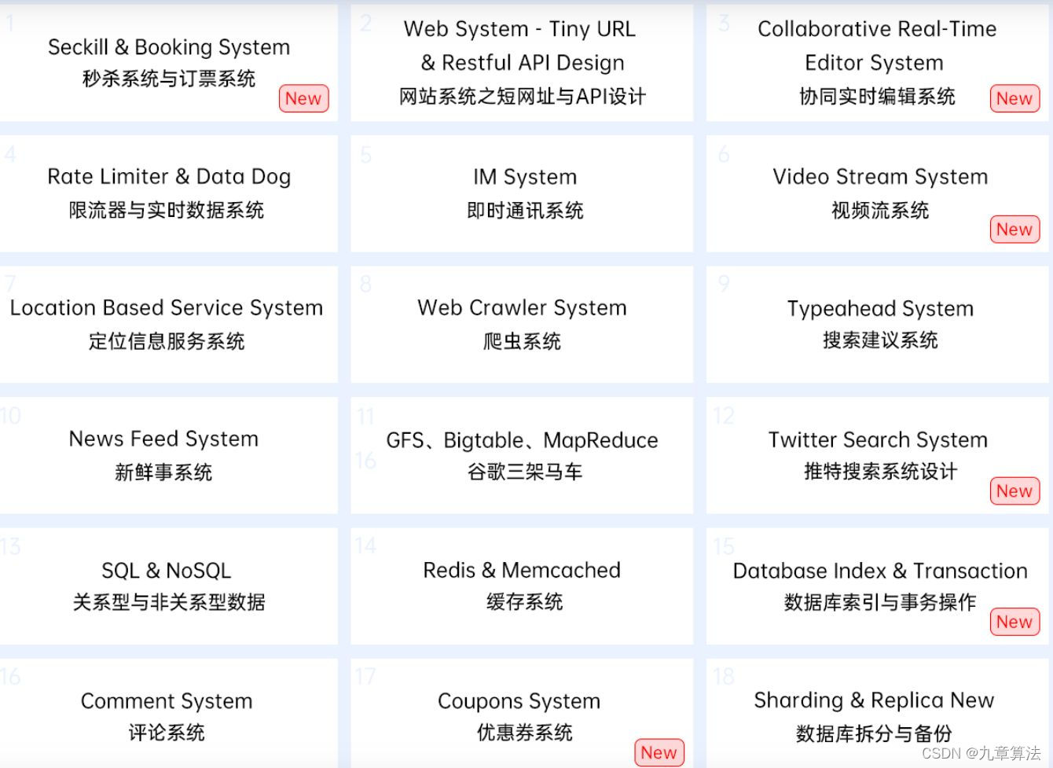Click the subtitle text 新鲜事系统
The width and height of the screenshot is (1053, 768).
163,472
